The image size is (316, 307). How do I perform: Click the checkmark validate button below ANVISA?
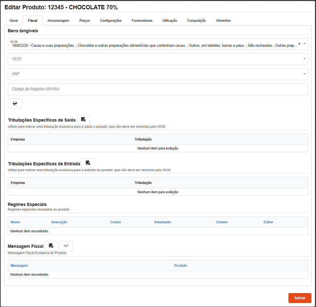(15, 104)
